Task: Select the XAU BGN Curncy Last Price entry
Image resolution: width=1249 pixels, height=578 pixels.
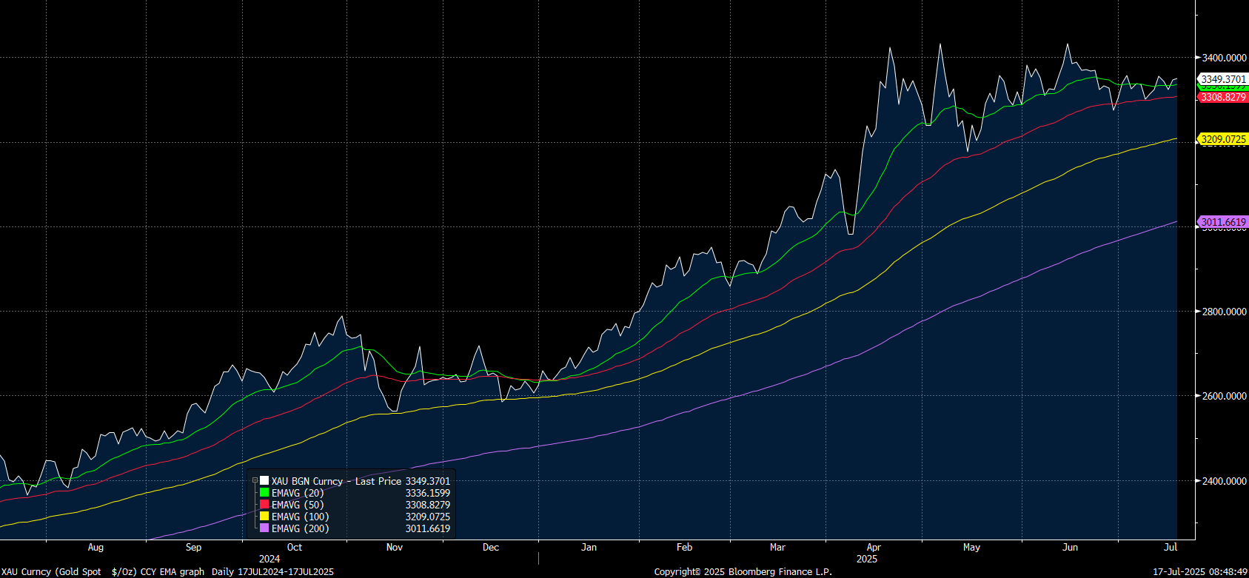Action: 336,481
